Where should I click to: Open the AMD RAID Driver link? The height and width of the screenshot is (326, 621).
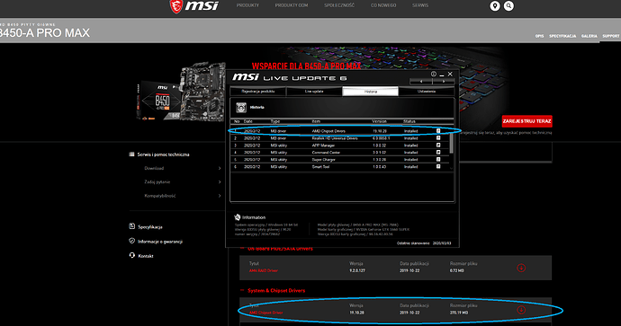click(x=264, y=270)
